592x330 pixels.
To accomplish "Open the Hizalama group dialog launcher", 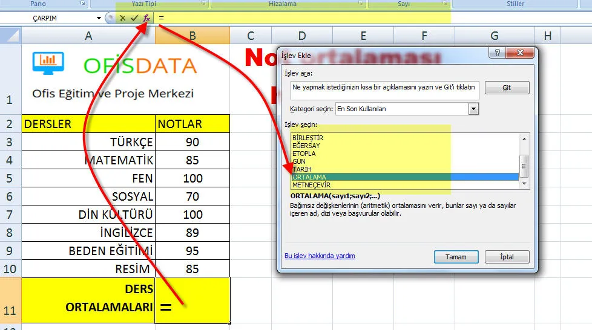I will coord(361,4).
